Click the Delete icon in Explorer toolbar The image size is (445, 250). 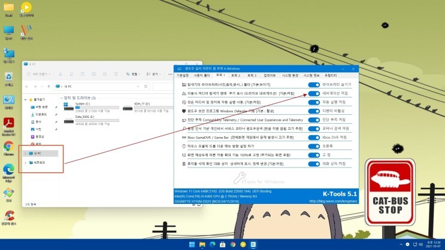116,74
